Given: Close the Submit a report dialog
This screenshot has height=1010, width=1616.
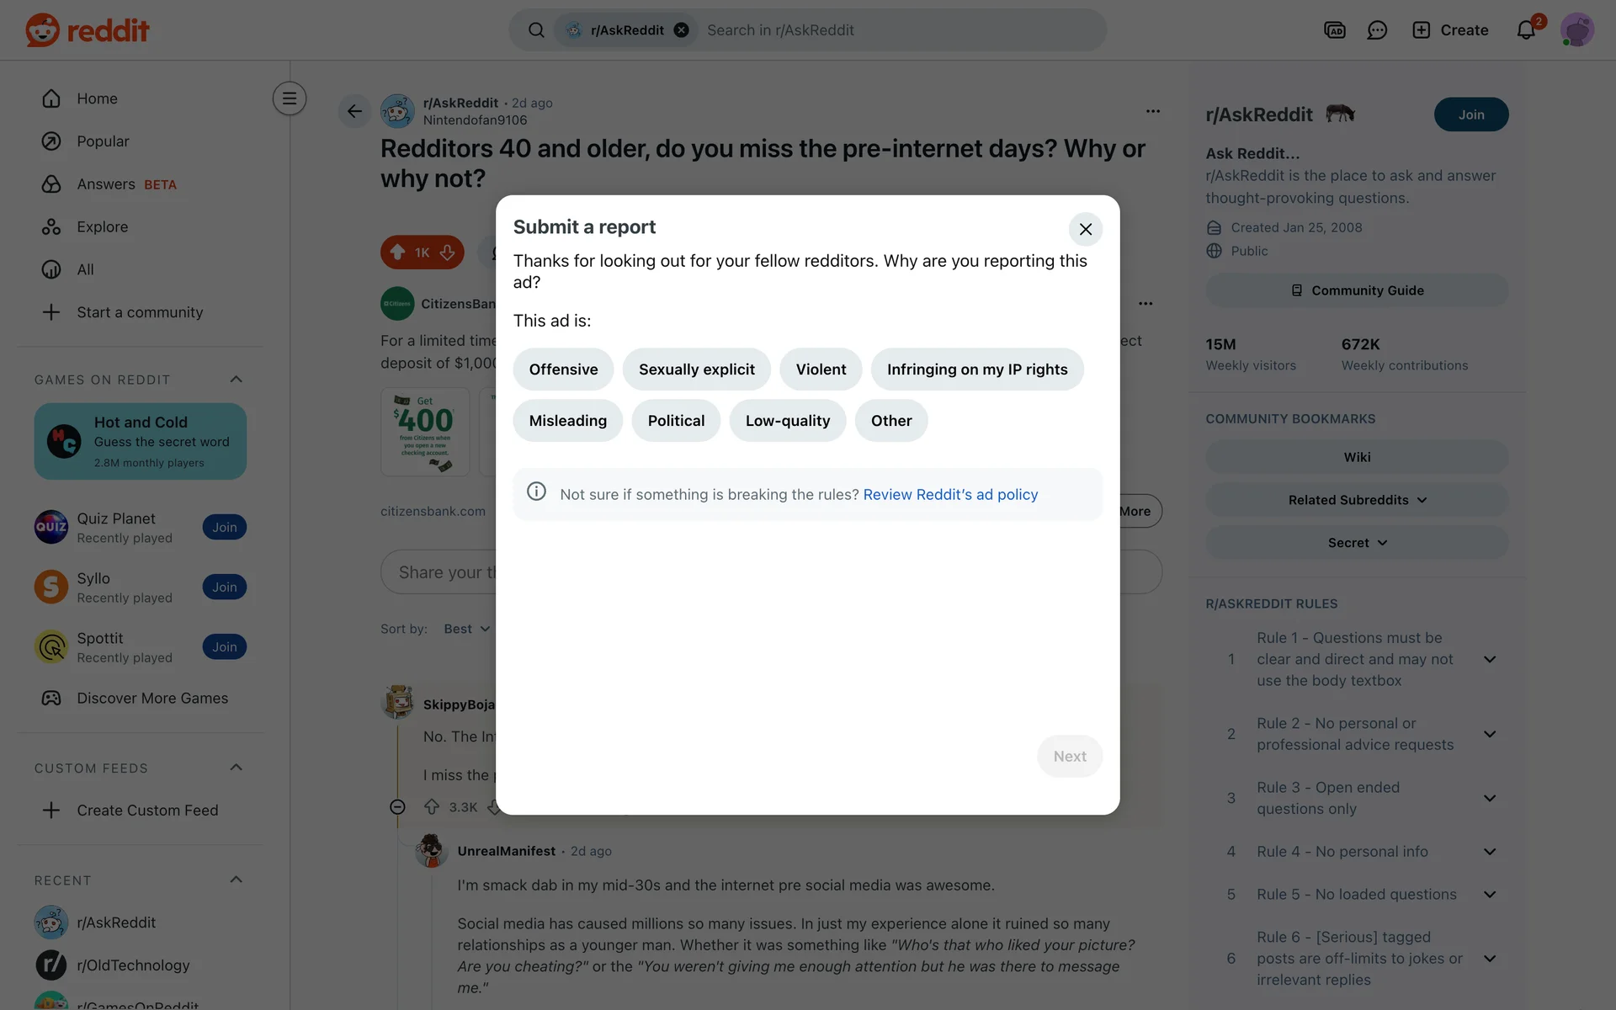Looking at the screenshot, I should click(x=1085, y=229).
